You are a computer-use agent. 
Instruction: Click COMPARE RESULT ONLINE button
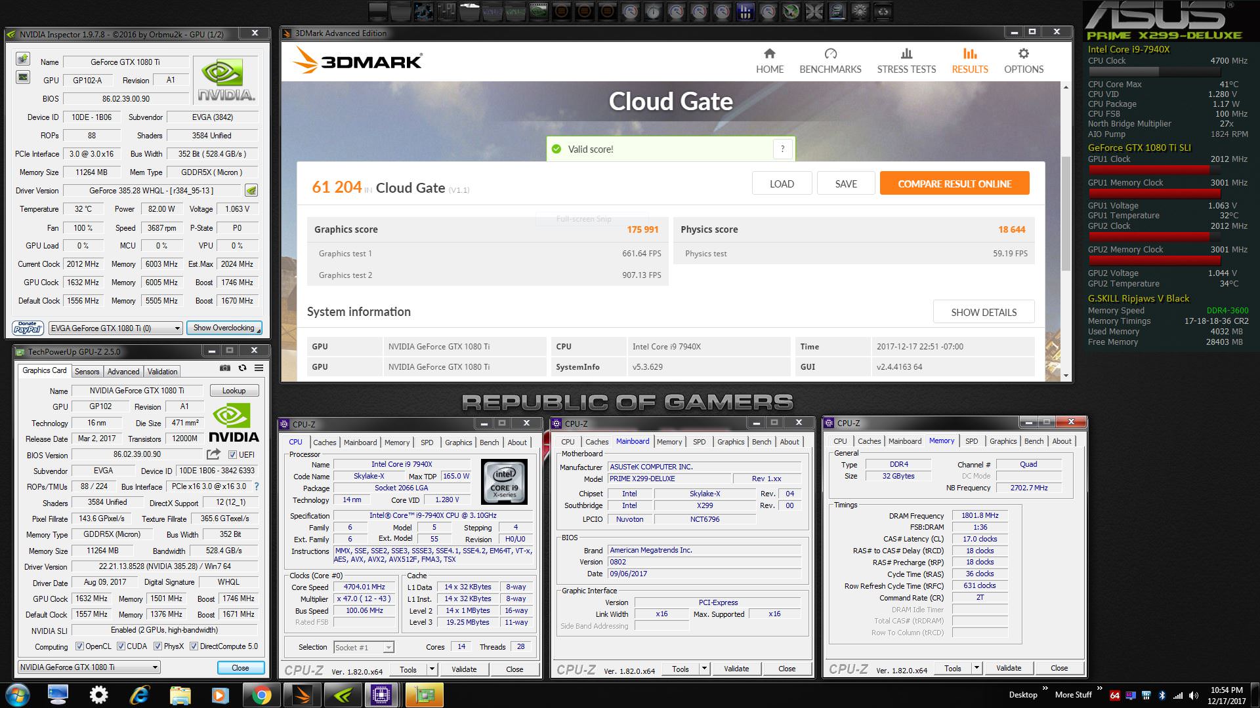[954, 184]
